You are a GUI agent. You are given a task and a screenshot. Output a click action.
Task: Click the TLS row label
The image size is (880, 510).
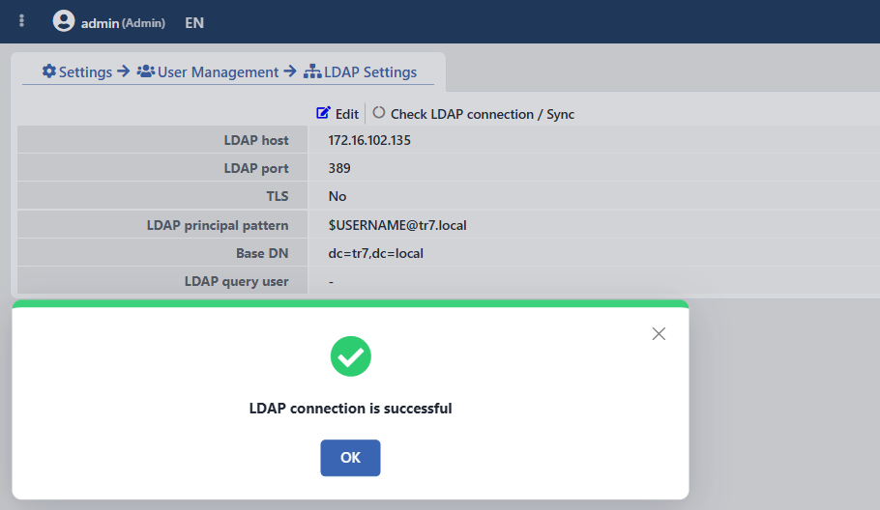tap(278, 196)
